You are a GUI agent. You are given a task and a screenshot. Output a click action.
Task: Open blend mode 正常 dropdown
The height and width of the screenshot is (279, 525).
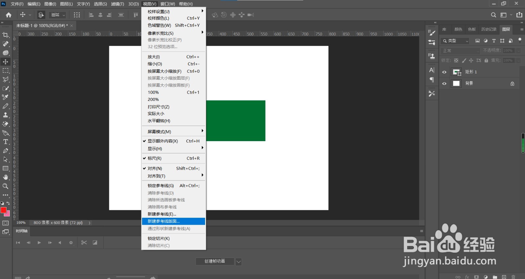pos(461,51)
